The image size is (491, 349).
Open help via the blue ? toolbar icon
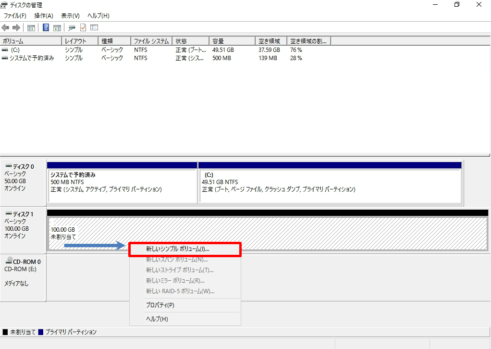45,27
